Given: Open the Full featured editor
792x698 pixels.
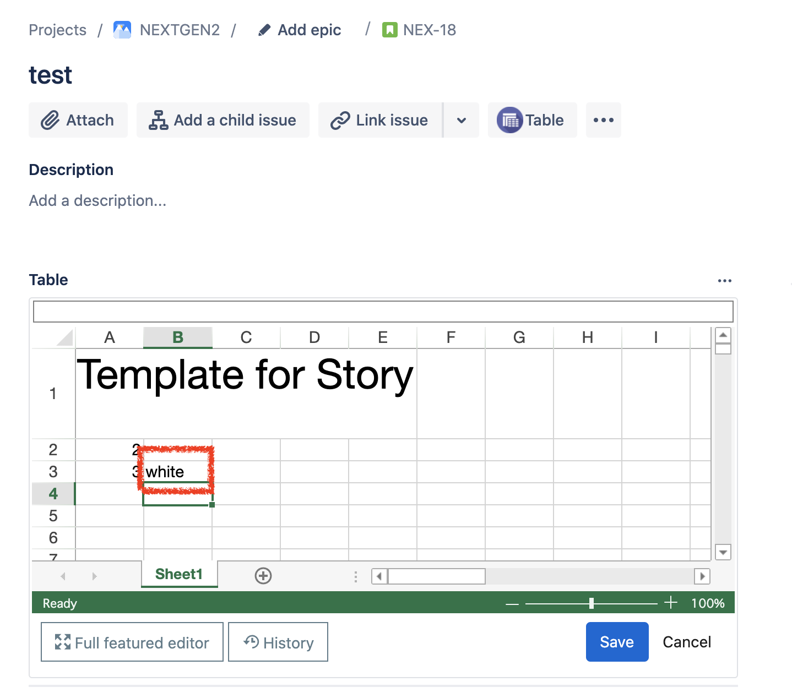Looking at the screenshot, I should coord(131,642).
